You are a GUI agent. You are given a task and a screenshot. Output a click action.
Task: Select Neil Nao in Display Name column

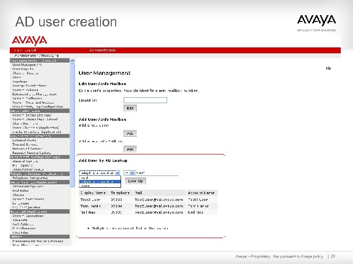coord(88,212)
